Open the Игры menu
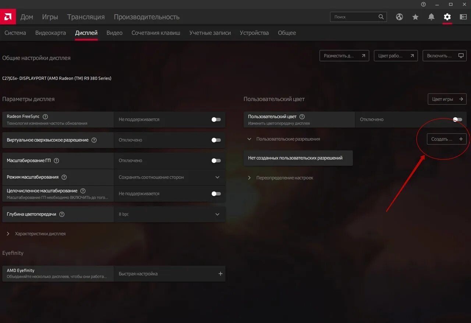This screenshot has width=471, height=323. (50, 17)
